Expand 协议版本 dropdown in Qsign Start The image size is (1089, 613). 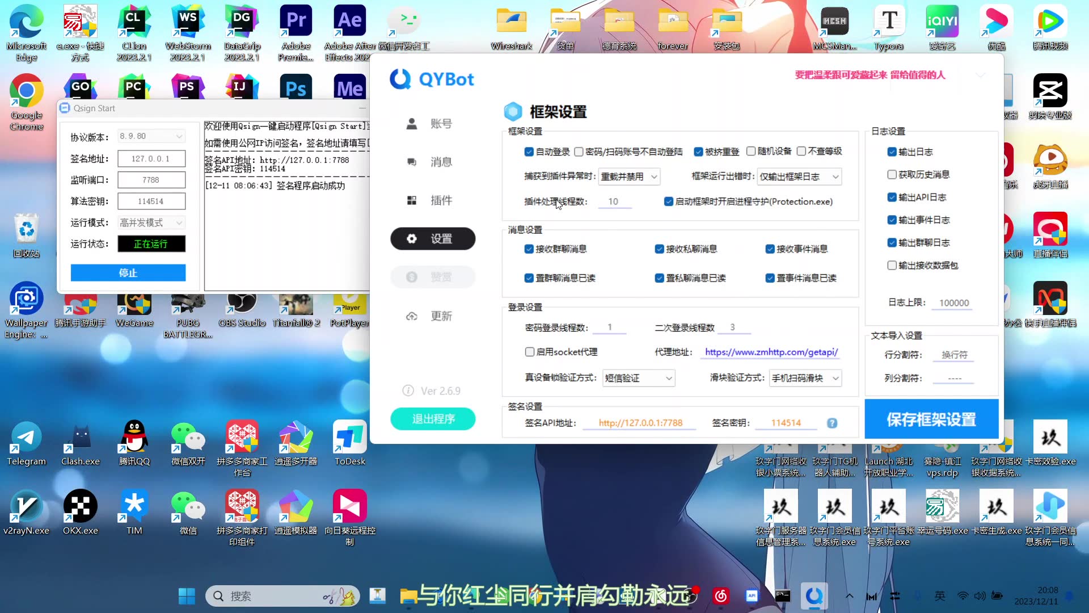(x=151, y=136)
